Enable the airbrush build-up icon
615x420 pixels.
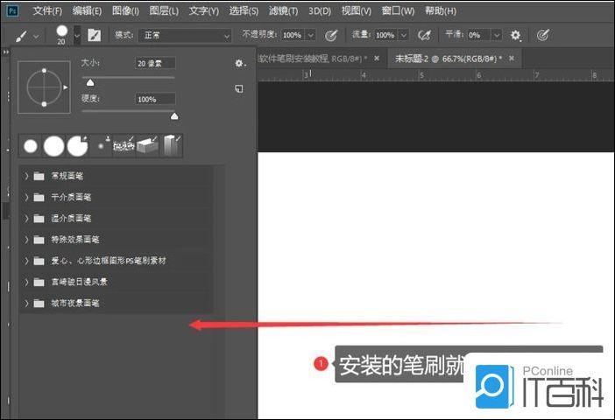coord(424,36)
